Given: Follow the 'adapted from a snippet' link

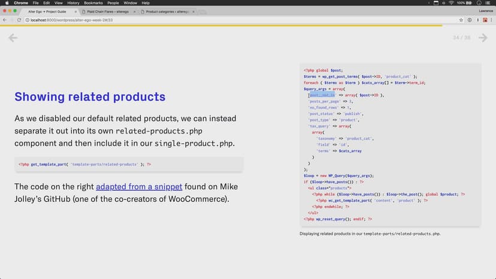Looking at the screenshot, I should click(138, 187).
